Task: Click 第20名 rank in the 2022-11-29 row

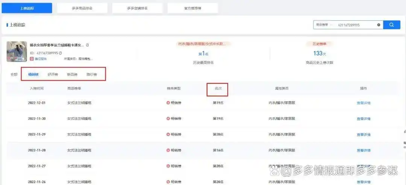Action: point(218,135)
